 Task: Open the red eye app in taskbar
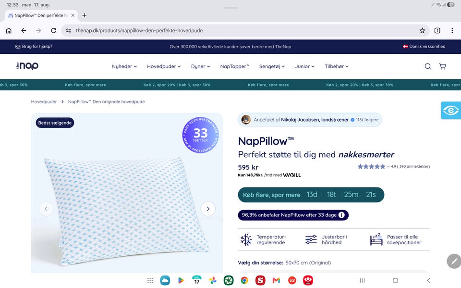click(308, 280)
